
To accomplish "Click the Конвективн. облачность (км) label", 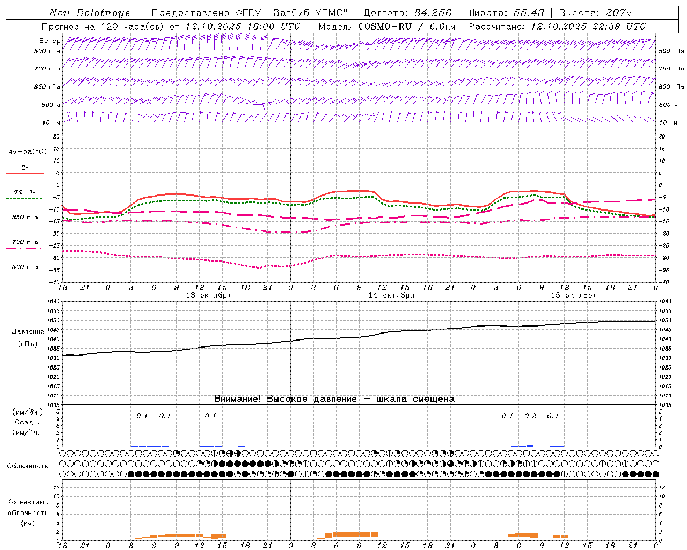I will coord(27,512).
